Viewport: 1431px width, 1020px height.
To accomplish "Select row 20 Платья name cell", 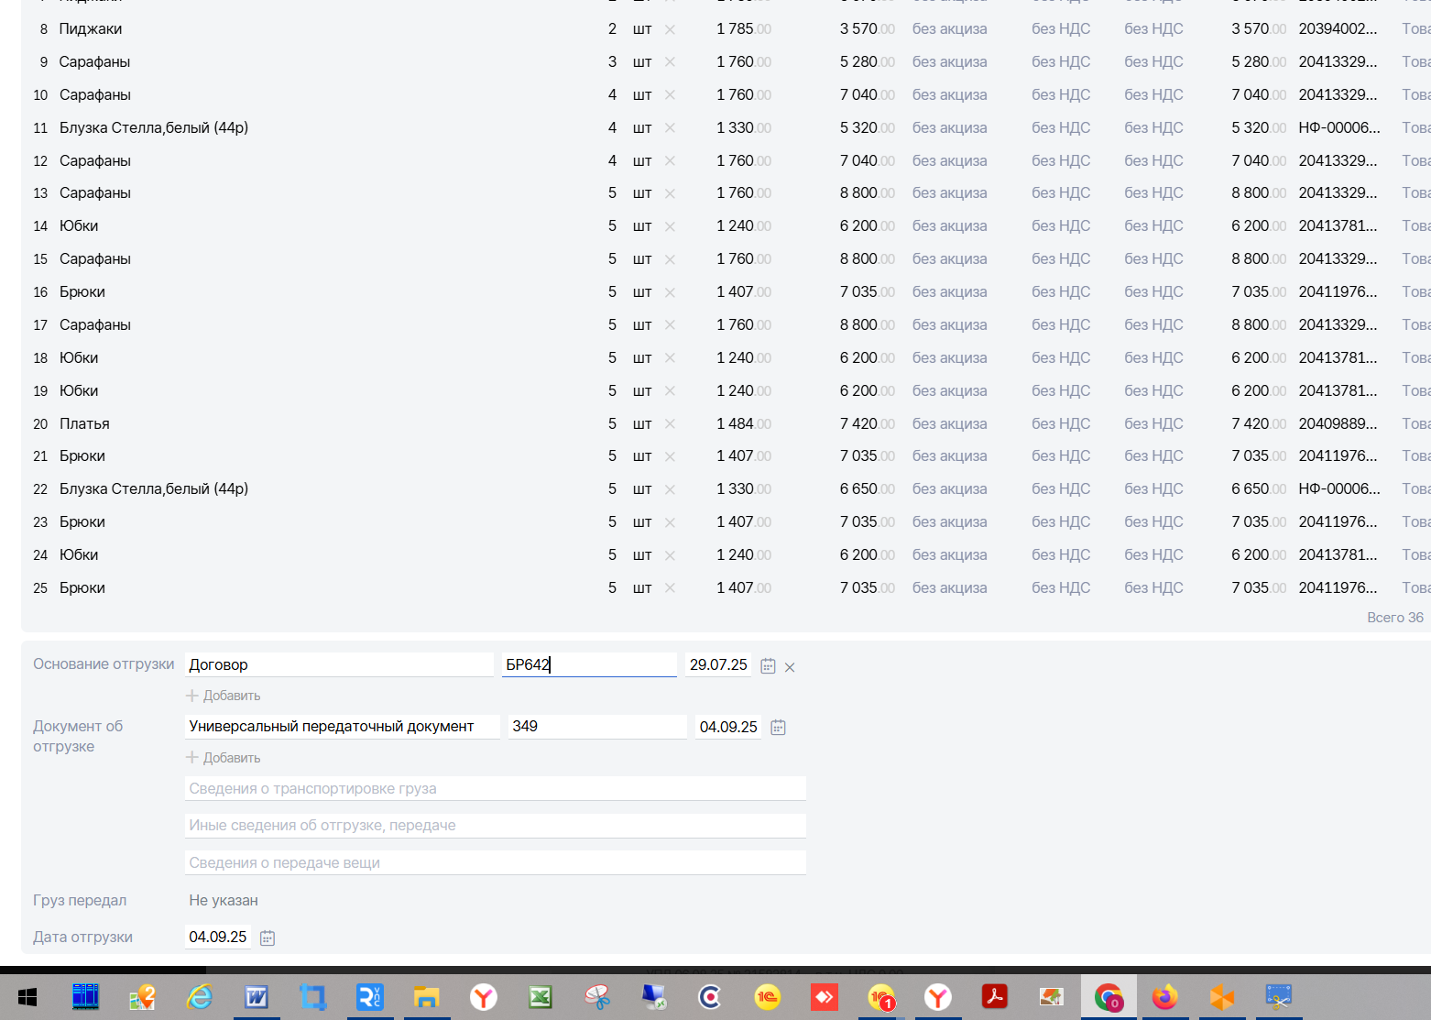I will pyautogui.click(x=84, y=424).
